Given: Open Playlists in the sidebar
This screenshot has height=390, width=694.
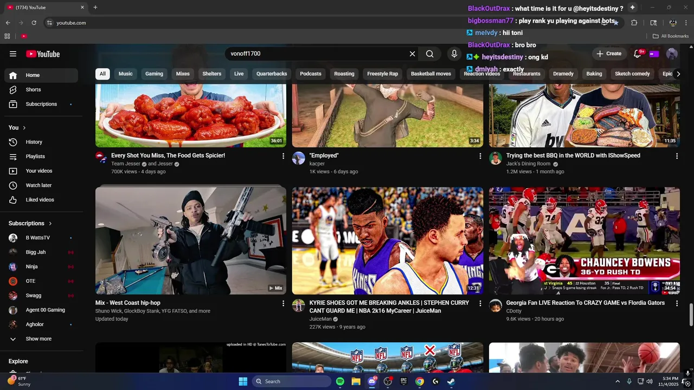Looking at the screenshot, I should click(x=41, y=157).
